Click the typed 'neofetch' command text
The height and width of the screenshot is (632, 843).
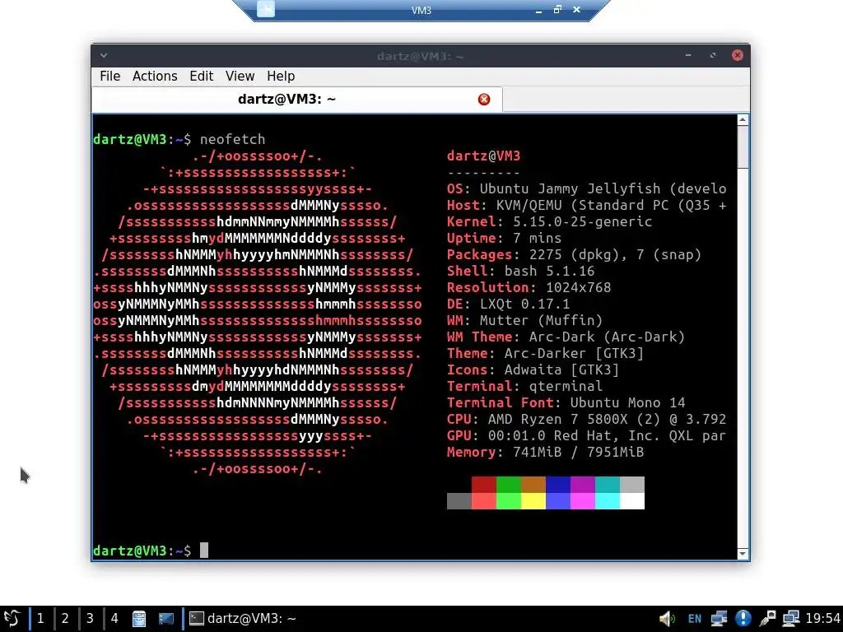tap(232, 140)
